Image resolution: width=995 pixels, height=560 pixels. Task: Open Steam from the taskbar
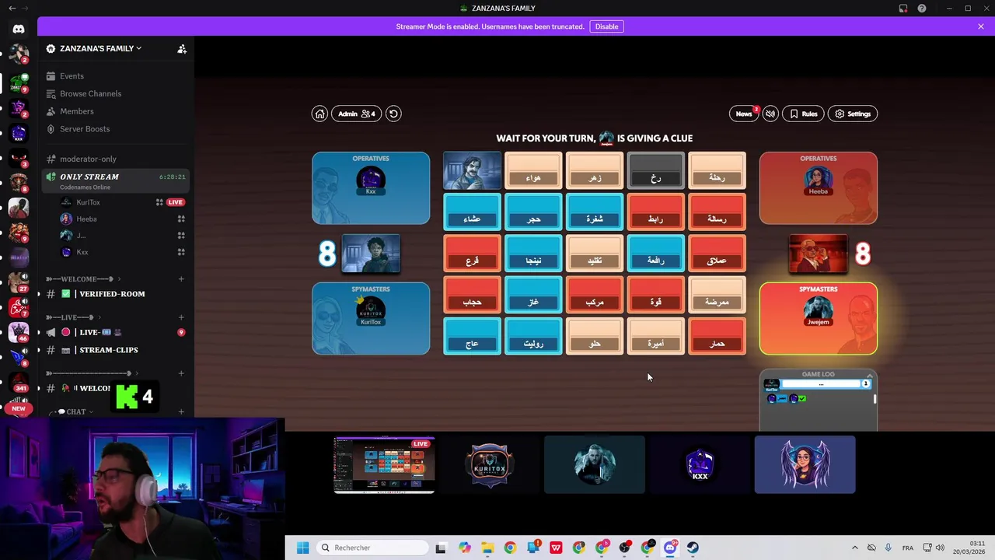pyautogui.click(x=693, y=548)
